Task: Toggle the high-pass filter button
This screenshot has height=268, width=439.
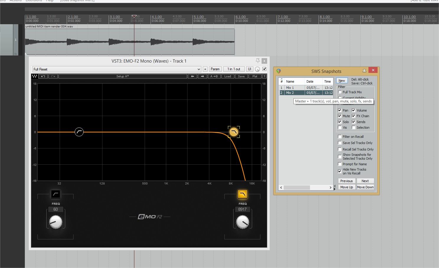Action: [56, 194]
